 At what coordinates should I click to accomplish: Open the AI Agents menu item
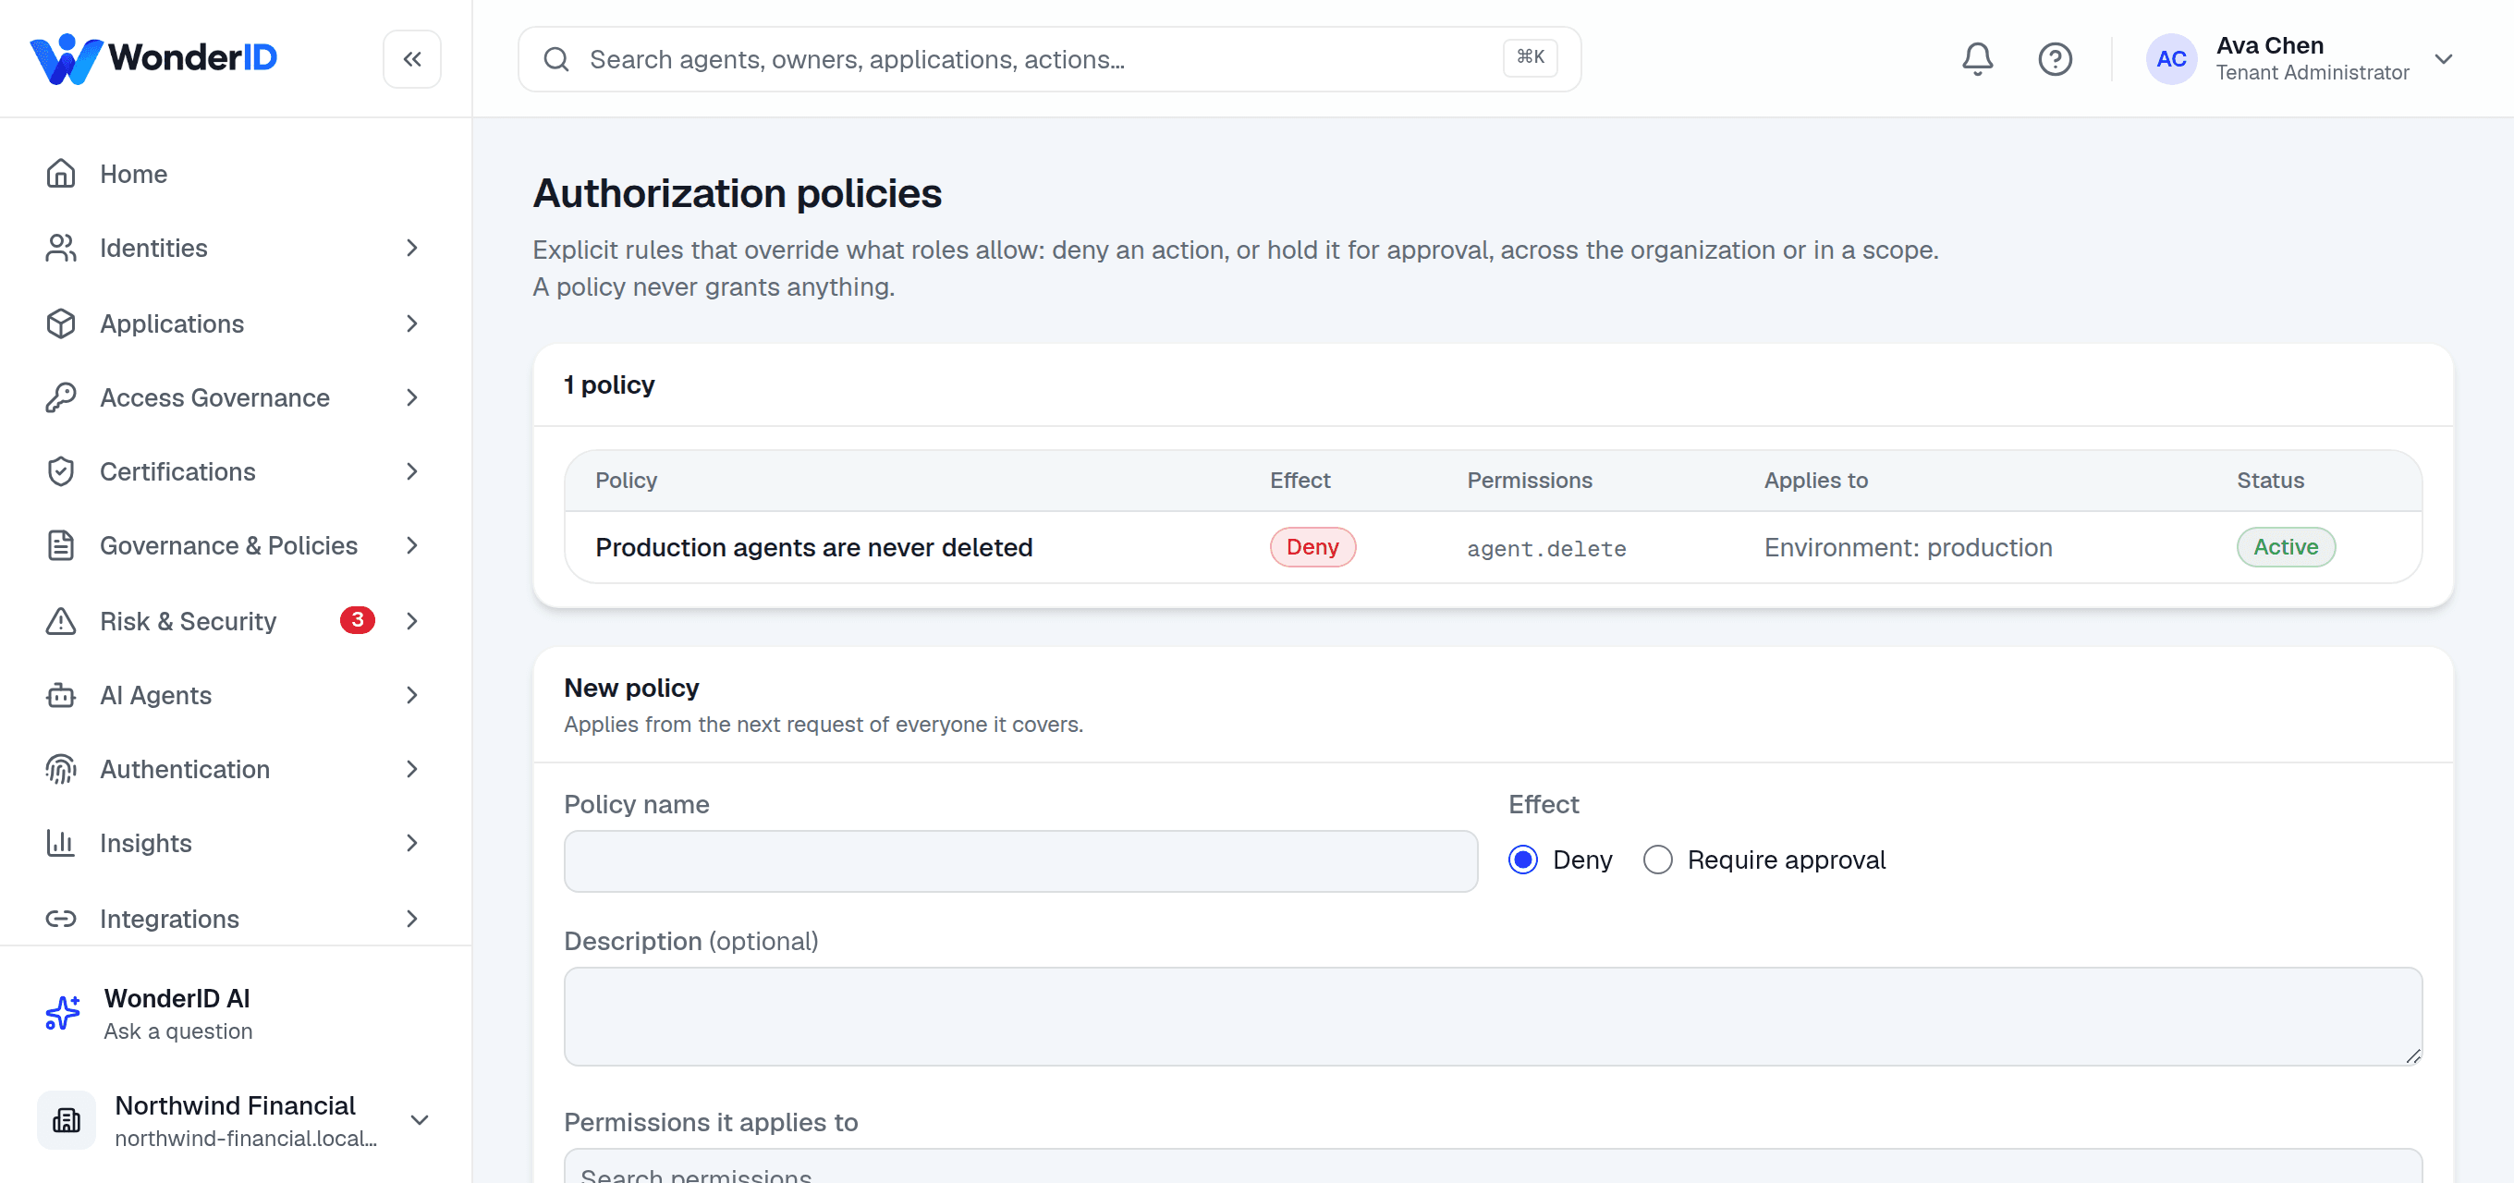(235, 696)
